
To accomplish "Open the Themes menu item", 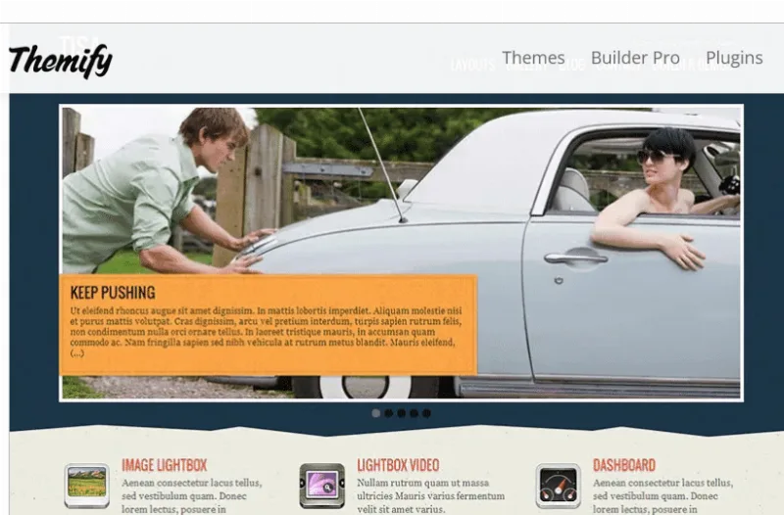I will point(533,58).
